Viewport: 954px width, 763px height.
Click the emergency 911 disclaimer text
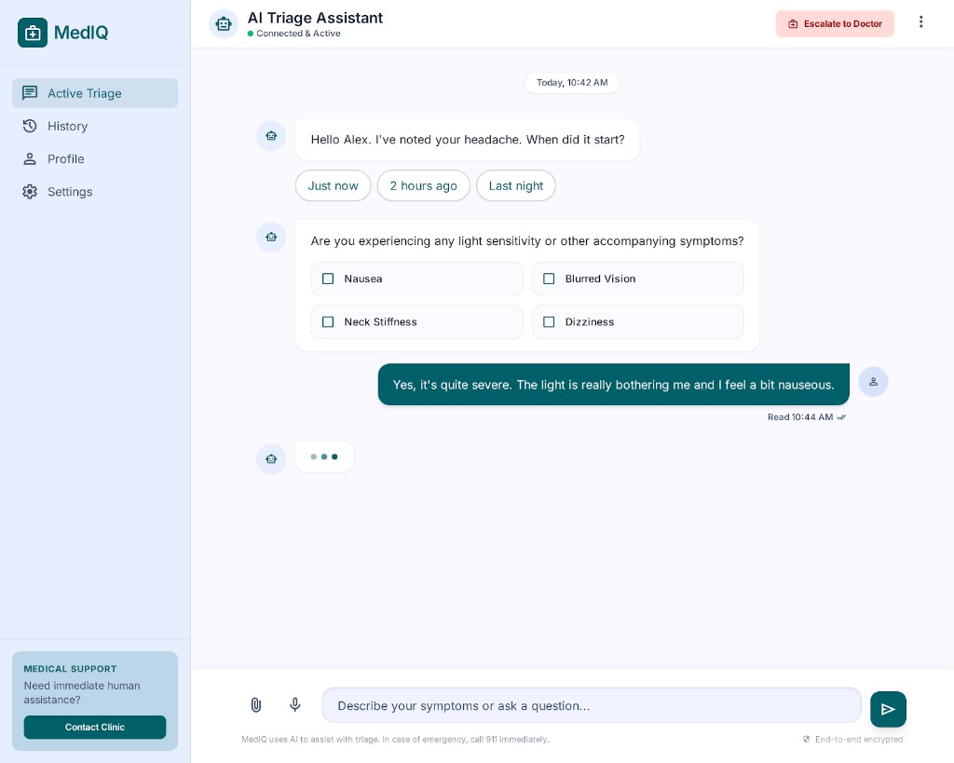click(395, 740)
